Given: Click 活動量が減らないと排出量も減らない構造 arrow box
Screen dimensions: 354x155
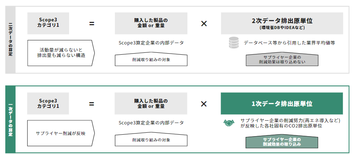Looking at the screenshot, I should click(61, 53).
